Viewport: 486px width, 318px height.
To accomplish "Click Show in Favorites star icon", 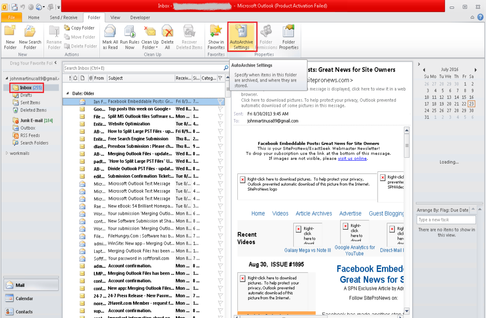I will 216,31.
